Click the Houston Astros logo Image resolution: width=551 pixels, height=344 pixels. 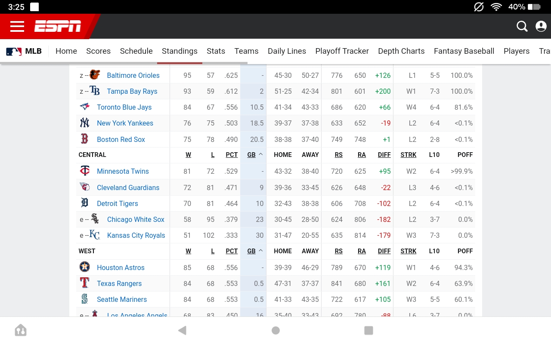point(85,267)
